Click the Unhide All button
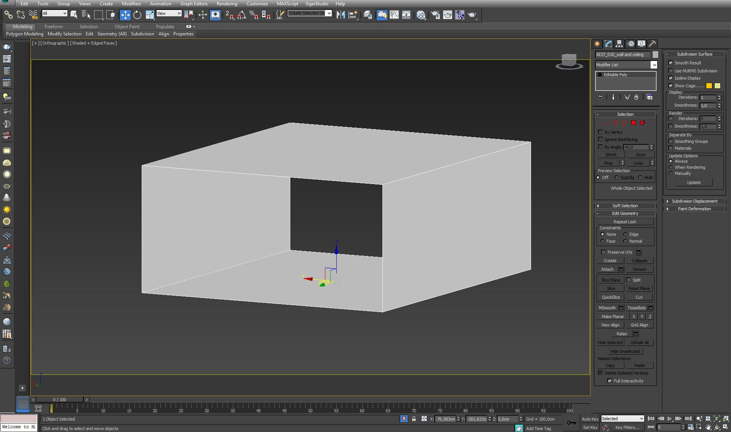This screenshot has width=731, height=432. [x=639, y=342]
